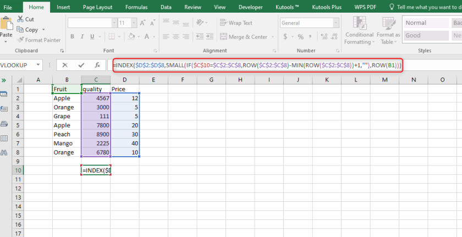Open Copy options arrow
462x237 pixels.
click(43, 30)
